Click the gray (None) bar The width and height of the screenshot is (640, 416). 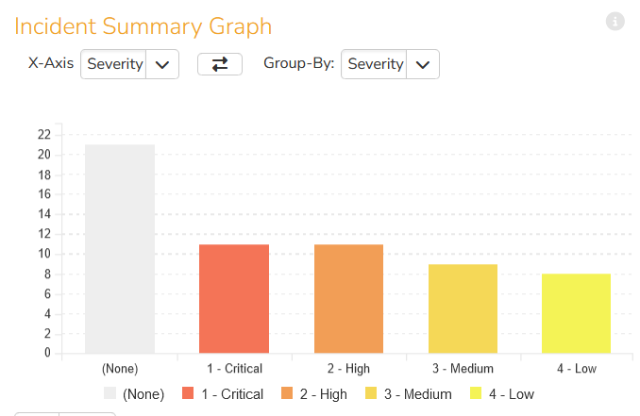(120, 249)
